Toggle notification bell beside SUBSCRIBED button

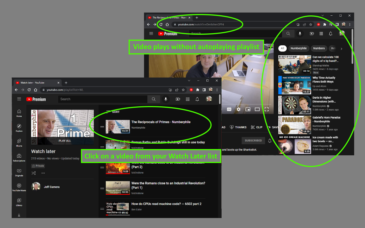tap(269, 141)
